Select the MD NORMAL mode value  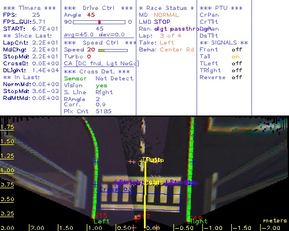click(166, 15)
